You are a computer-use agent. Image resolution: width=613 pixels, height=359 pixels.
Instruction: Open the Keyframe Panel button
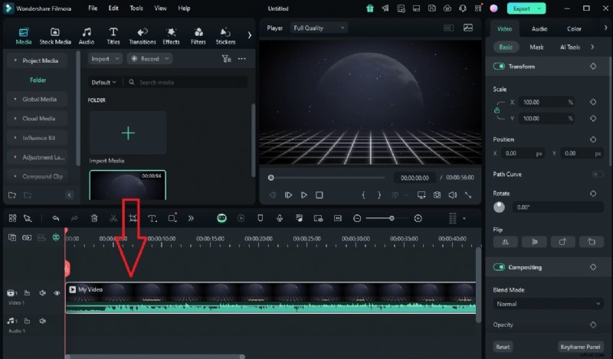click(x=580, y=347)
